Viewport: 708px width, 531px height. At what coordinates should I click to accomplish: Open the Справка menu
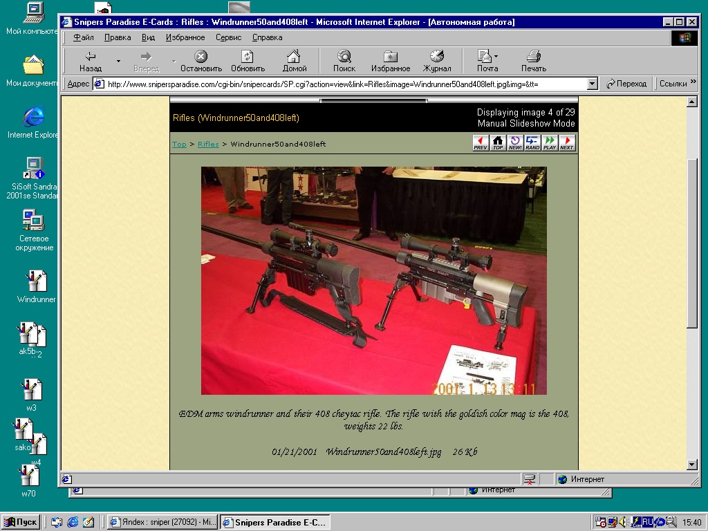coord(268,37)
